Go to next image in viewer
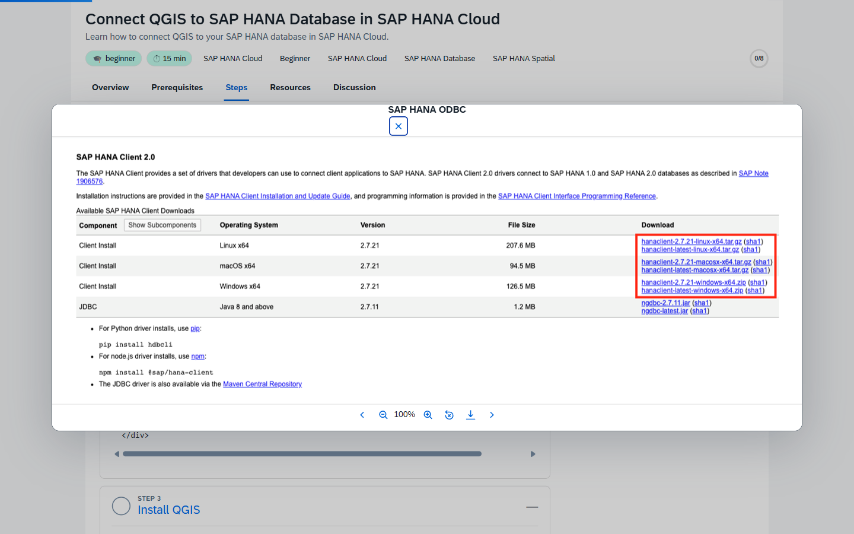 pyautogui.click(x=492, y=415)
